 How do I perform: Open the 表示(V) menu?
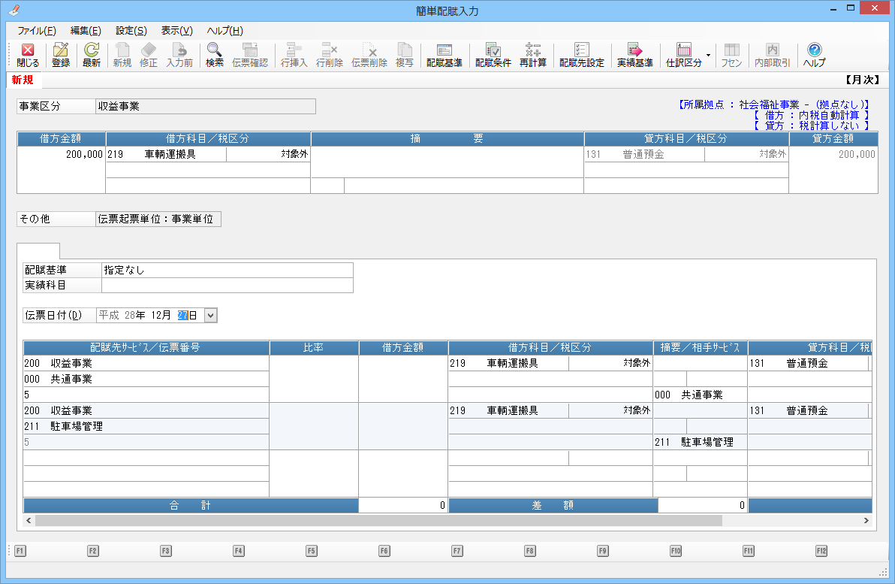(x=177, y=31)
